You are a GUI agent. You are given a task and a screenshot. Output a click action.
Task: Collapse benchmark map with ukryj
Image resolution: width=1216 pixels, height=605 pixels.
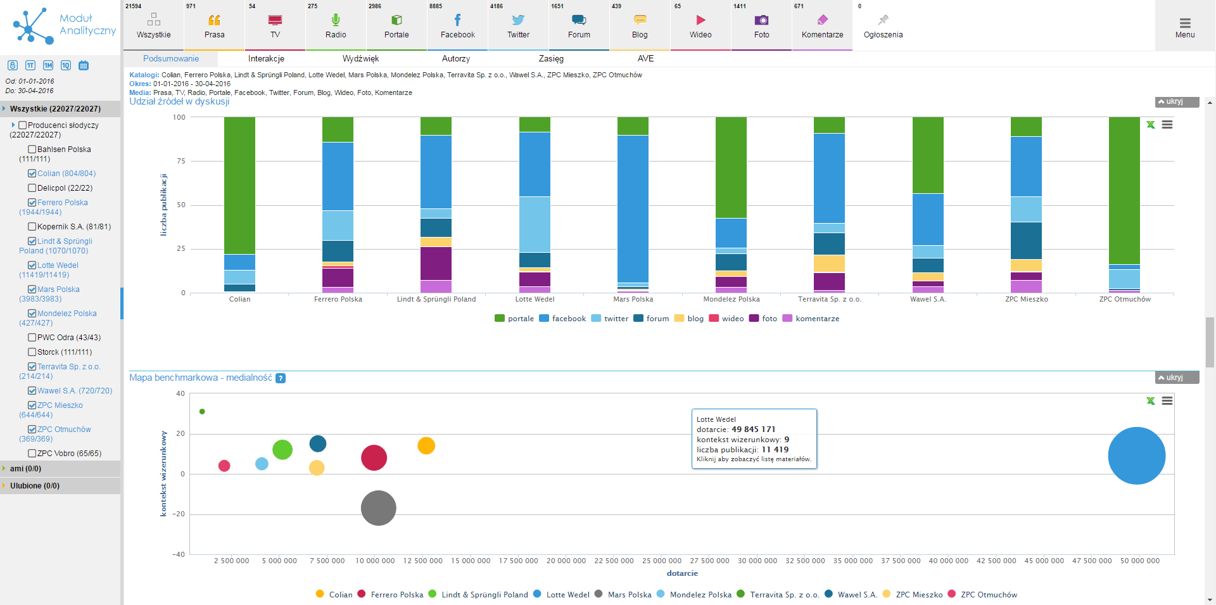(1177, 378)
